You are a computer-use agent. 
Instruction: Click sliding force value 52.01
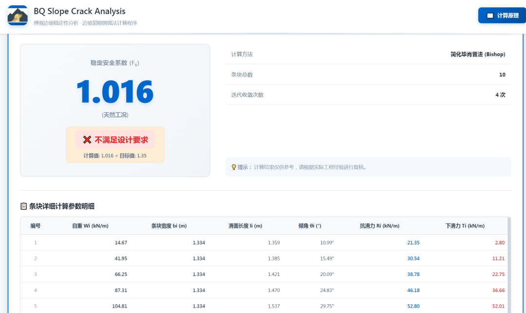pyautogui.click(x=499, y=306)
